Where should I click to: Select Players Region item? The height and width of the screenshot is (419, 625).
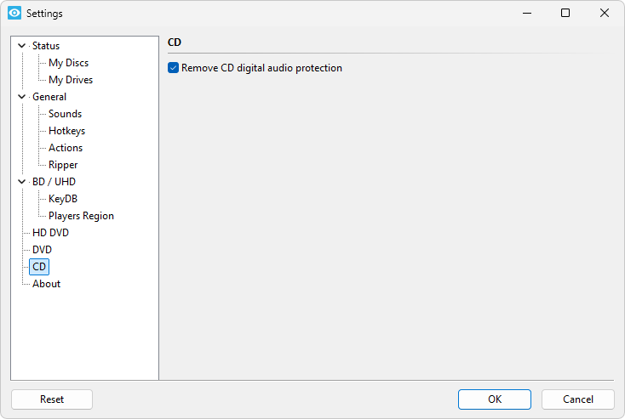81,216
